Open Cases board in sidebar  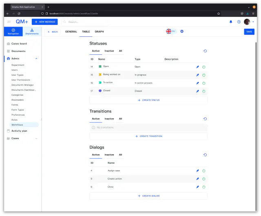point(19,43)
